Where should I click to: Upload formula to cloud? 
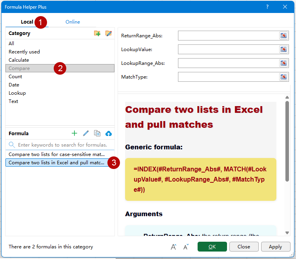(109, 134)
